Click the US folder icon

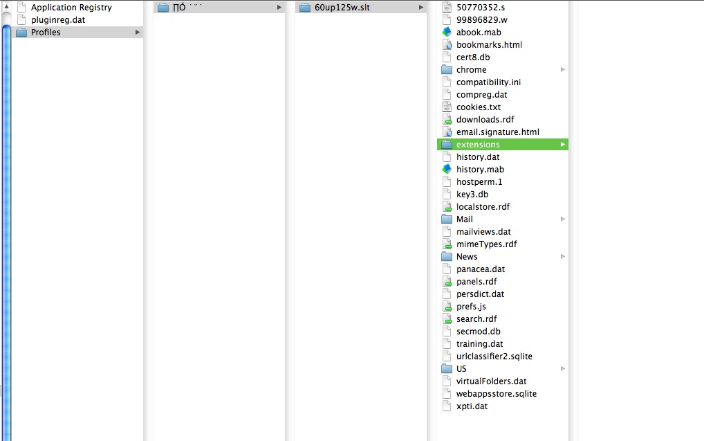(x=447, y=368)
